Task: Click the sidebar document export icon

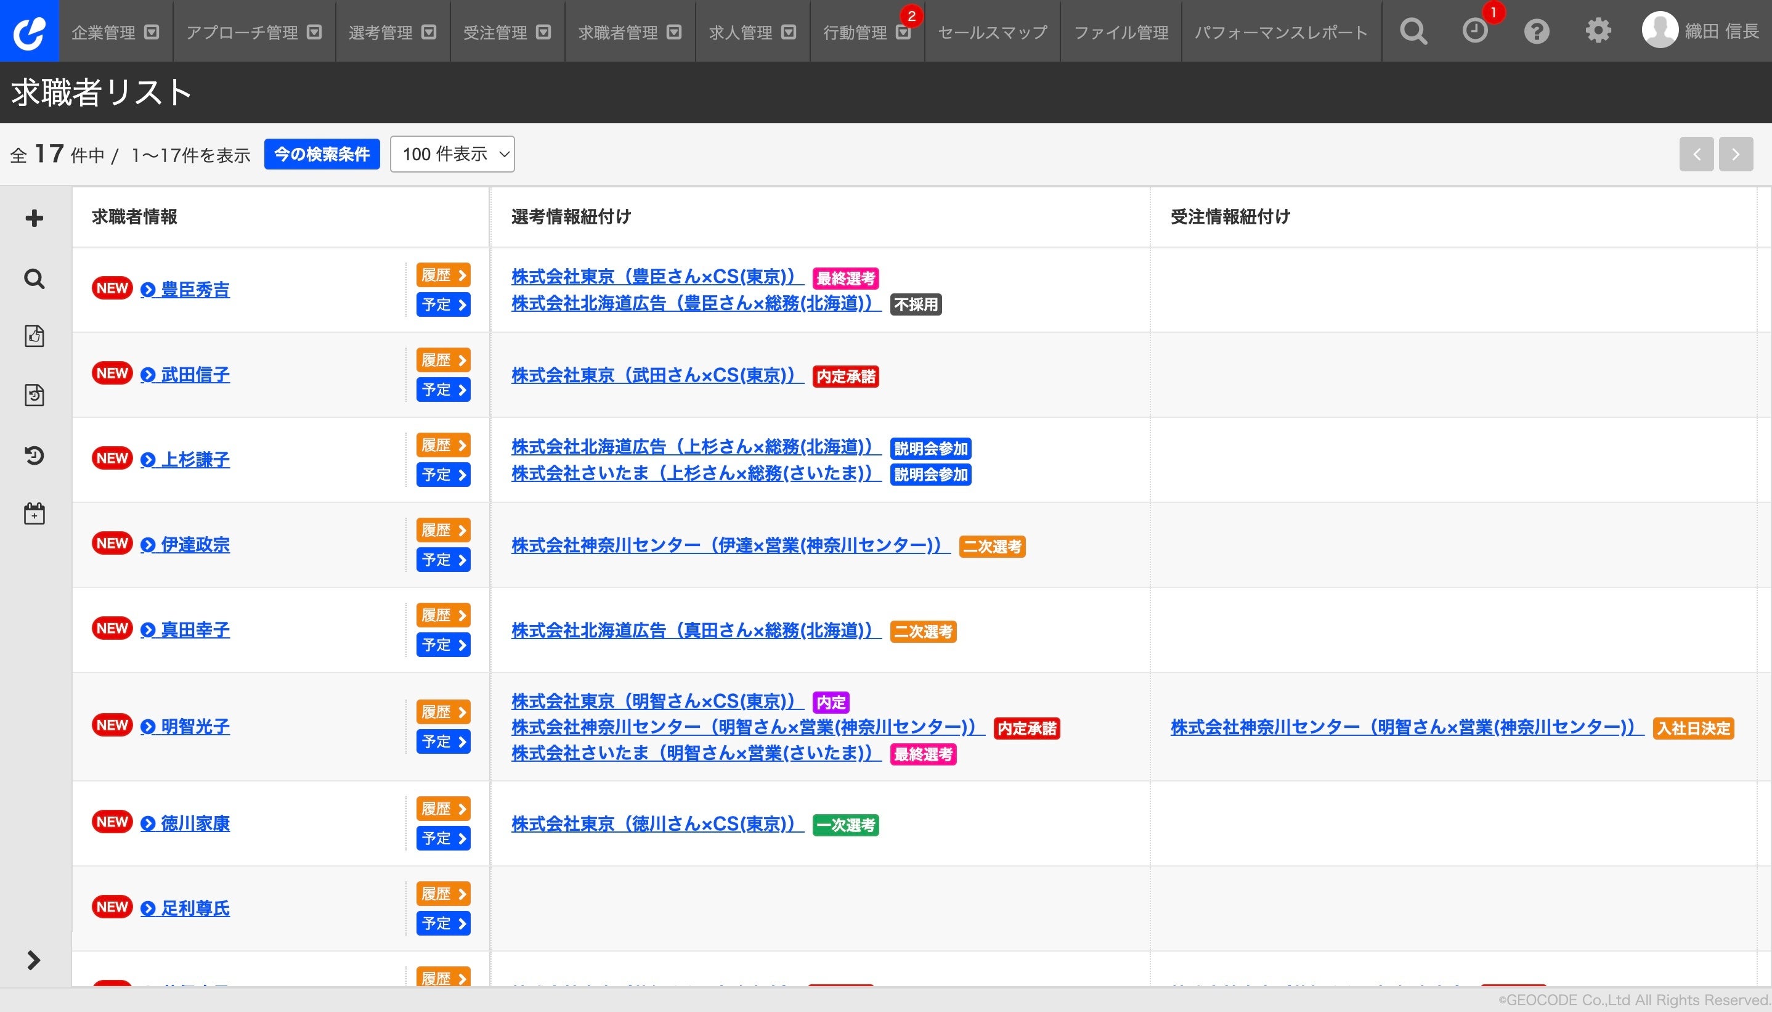Action: tap(34, 336)
